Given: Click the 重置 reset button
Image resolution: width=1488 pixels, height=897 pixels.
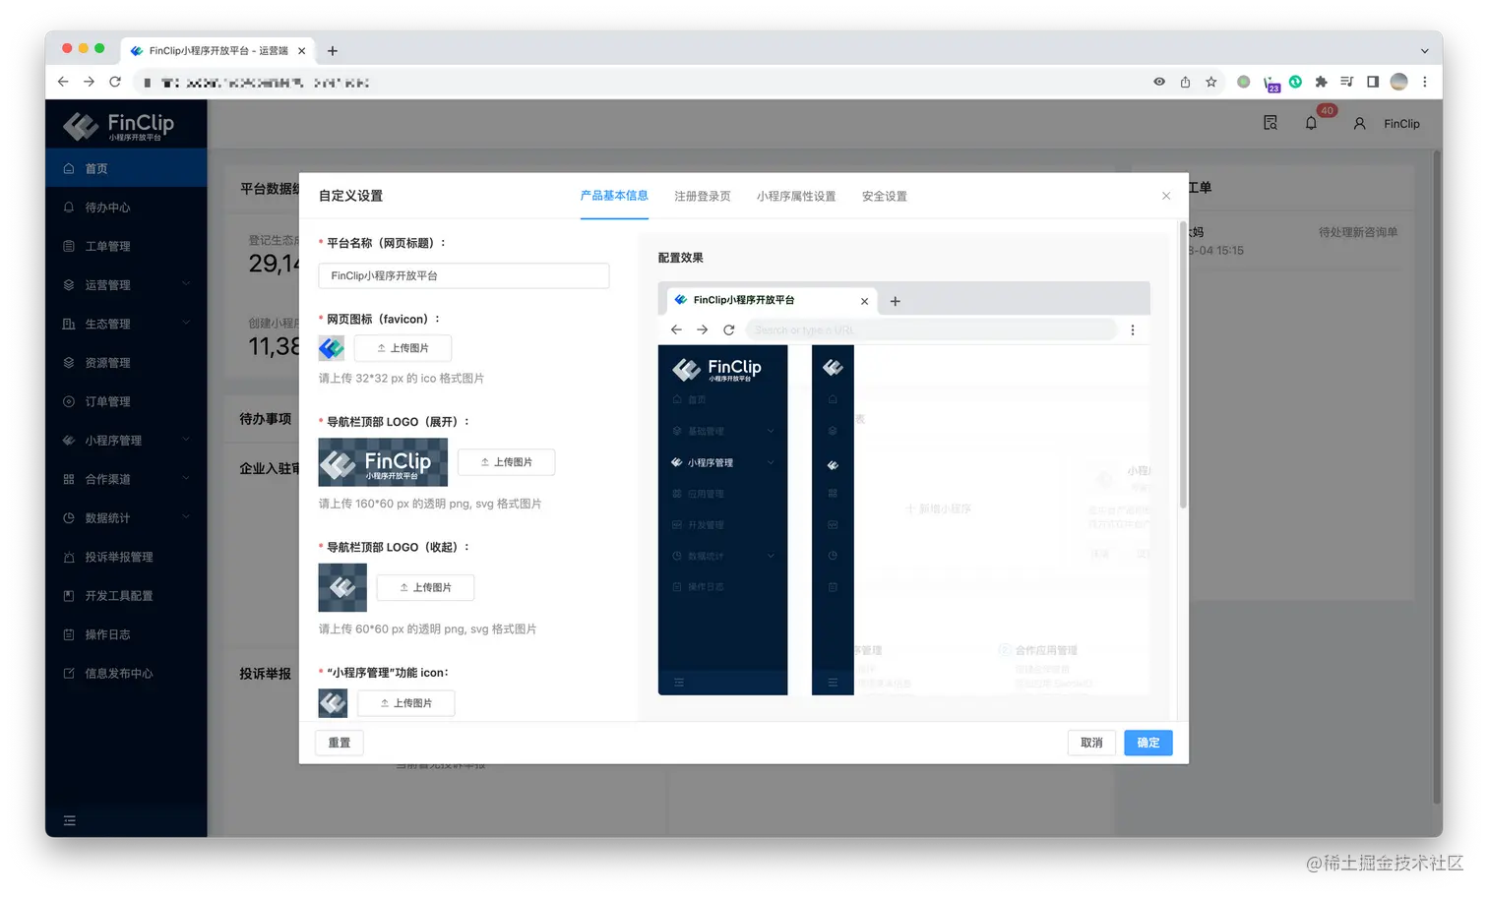Looking at the screenshot, I should pos(340,743).
